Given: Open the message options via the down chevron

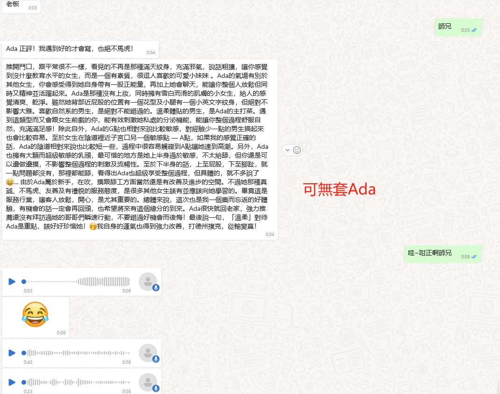Looking at the screenshot, I should tap(287, 150).
